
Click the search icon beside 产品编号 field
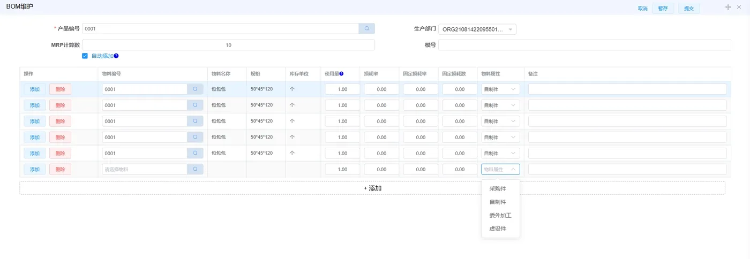pyautogui.click(x=366, y=29)
